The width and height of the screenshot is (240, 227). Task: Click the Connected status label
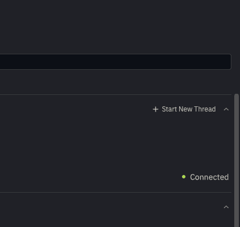pyautogui.click(x=209, y=177)
